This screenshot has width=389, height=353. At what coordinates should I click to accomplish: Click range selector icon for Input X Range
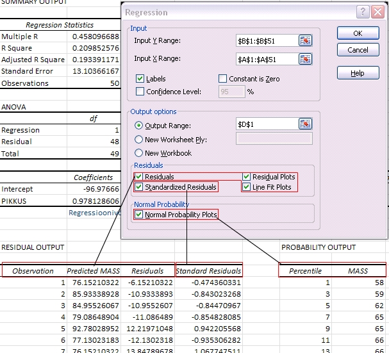pyautogui.click(x=306, y=59)
